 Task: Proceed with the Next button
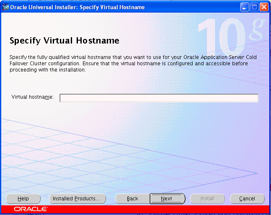pos(168,199)
